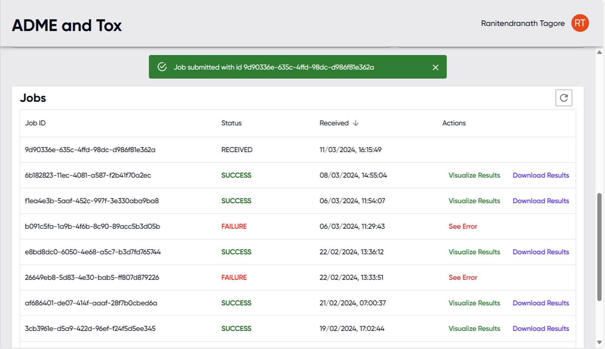The height and width of the screenshot is (349, 605).
Task: Click the Status column header
Action: 232,123
